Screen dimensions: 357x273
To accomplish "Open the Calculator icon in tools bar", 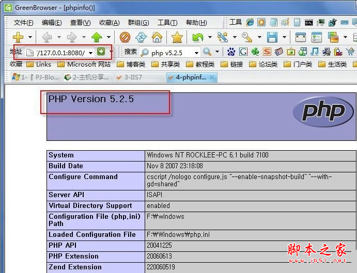I will point(297,22).
